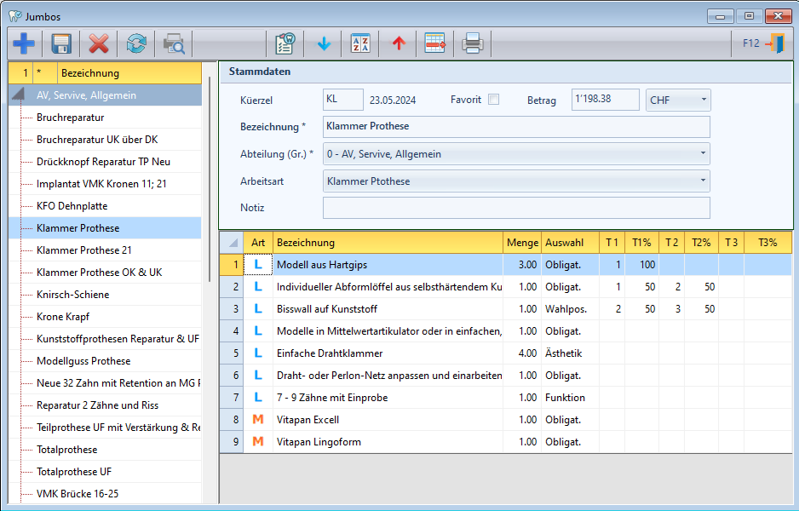The width and height of the screenshot is (799, 511).
Task: Move position down with blue arrow
Action: (323, 43)
